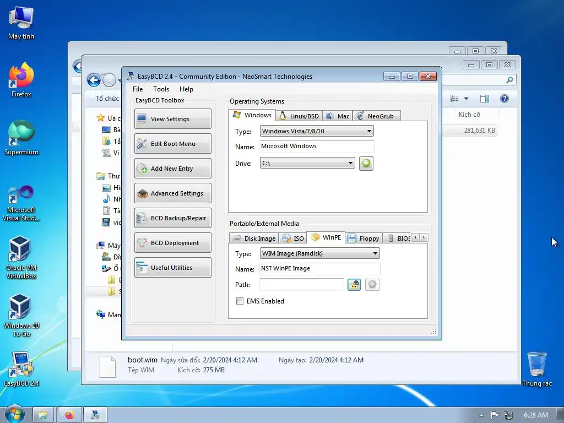Select the WinPE tab
564x423 pixels.
click(x=326, y=237)
